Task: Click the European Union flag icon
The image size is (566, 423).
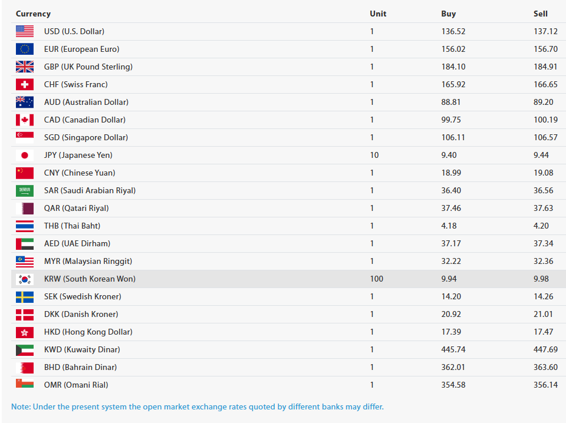Action: coord(25,49)
